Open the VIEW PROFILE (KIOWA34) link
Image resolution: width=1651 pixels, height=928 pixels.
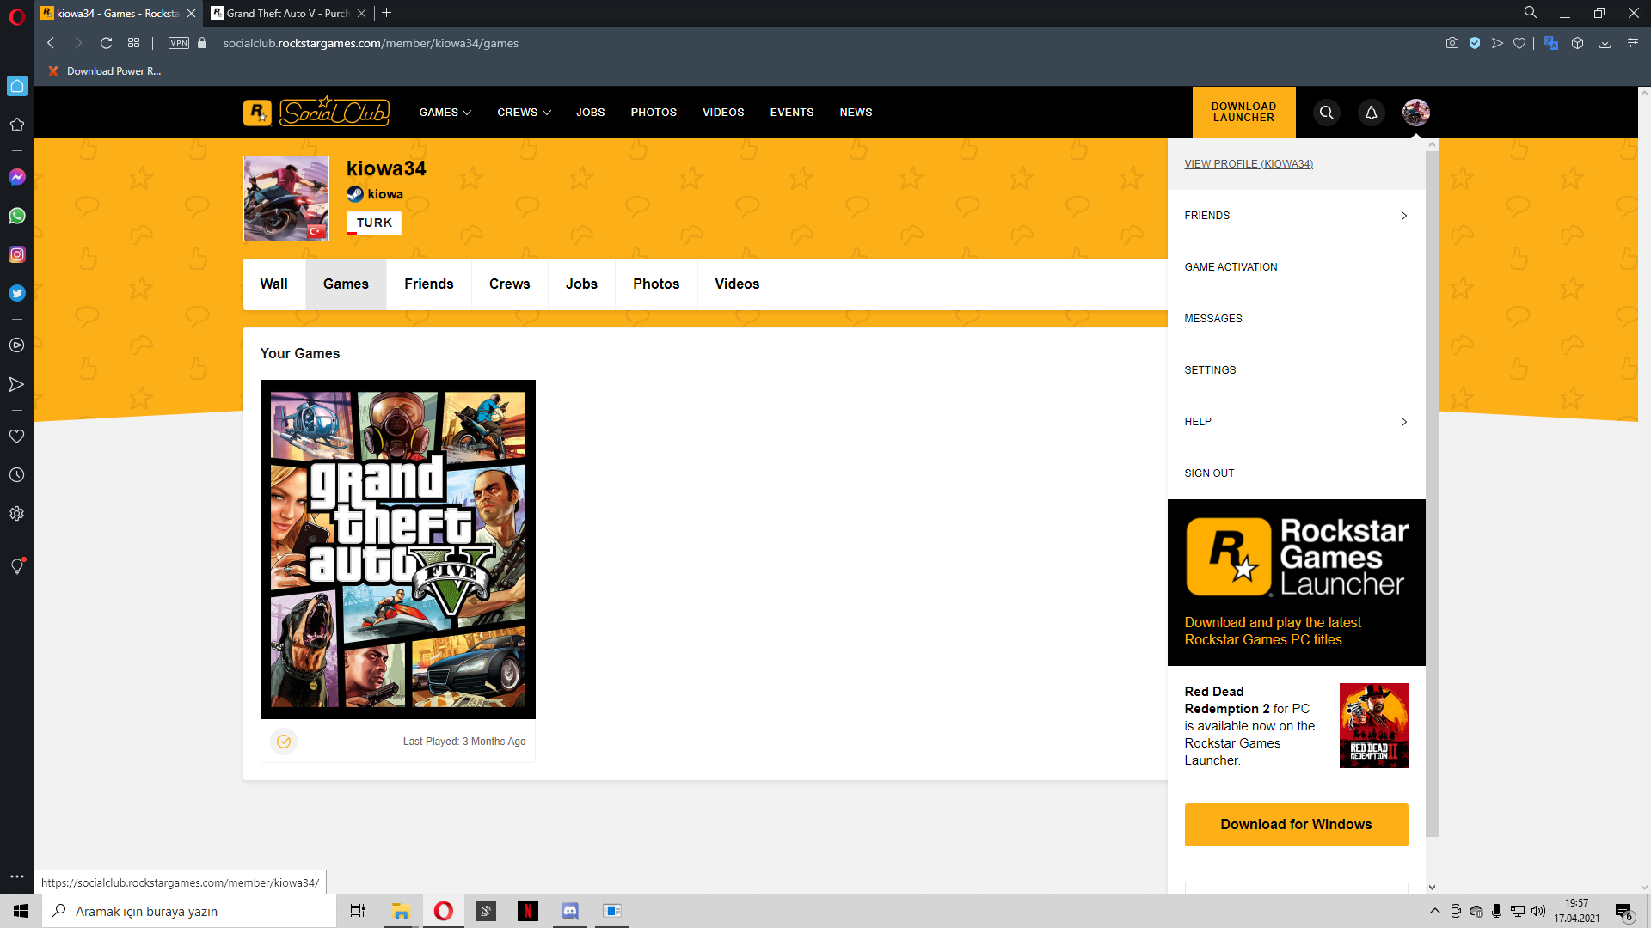pyautogui.click(x=1249, y=164)
